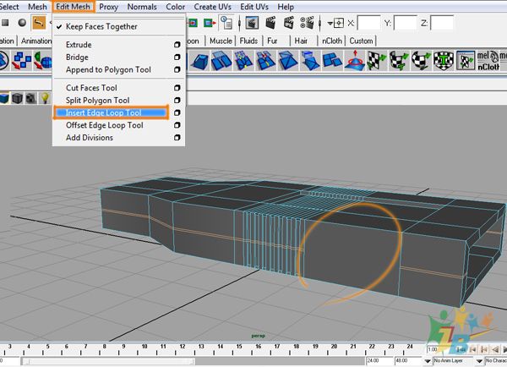Click the automatic checker mapping shelf icon
Image resolution: width=507 pixels, height=367 pixels.
[444, 61]
